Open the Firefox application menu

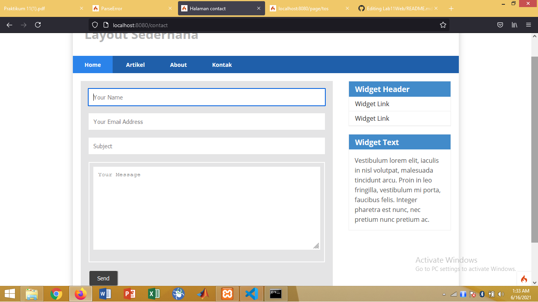[x=529, y=24]
